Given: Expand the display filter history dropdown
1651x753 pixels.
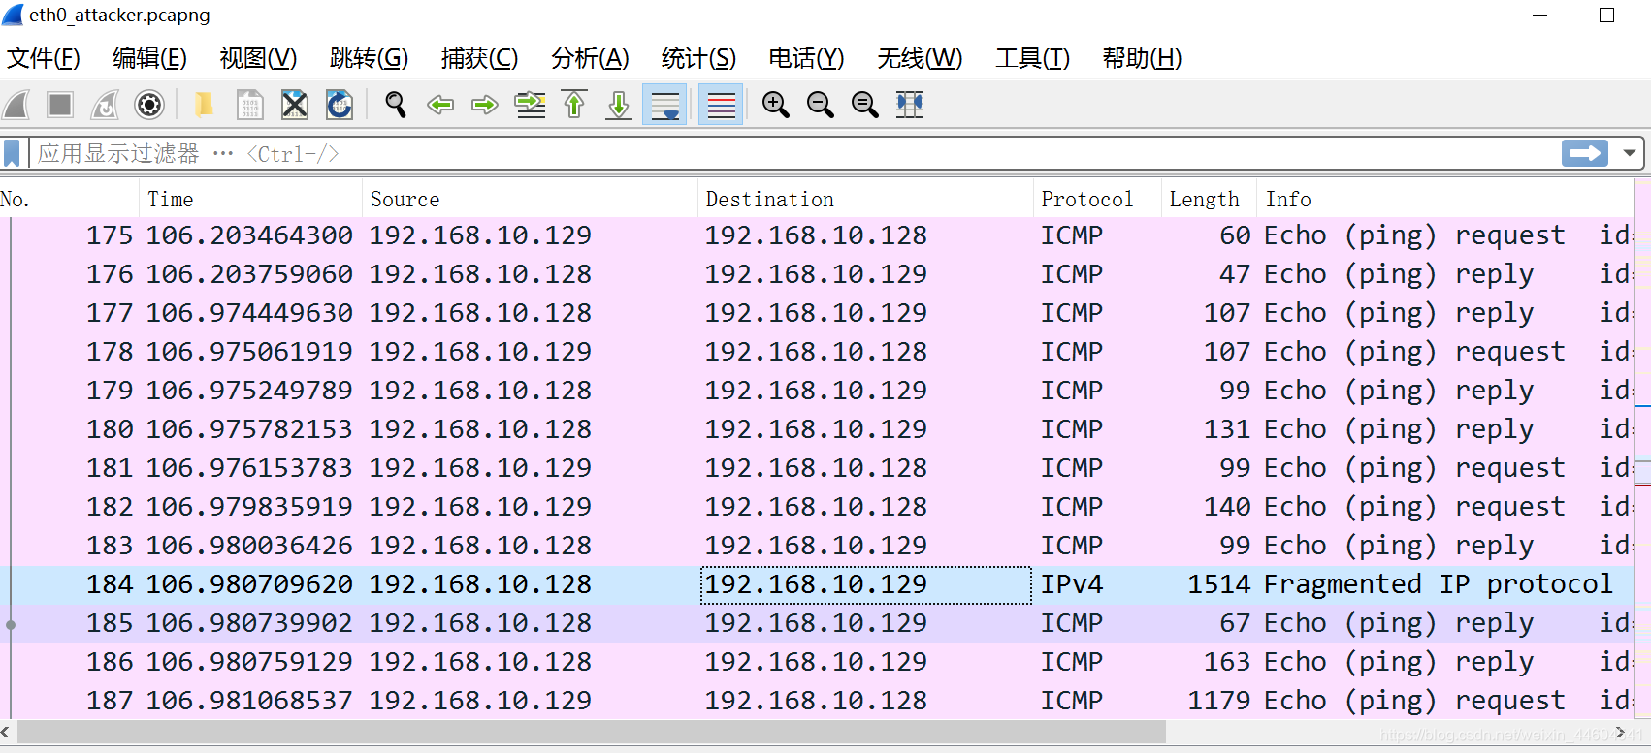Looking at the screenshot, I should [1630, 153].
